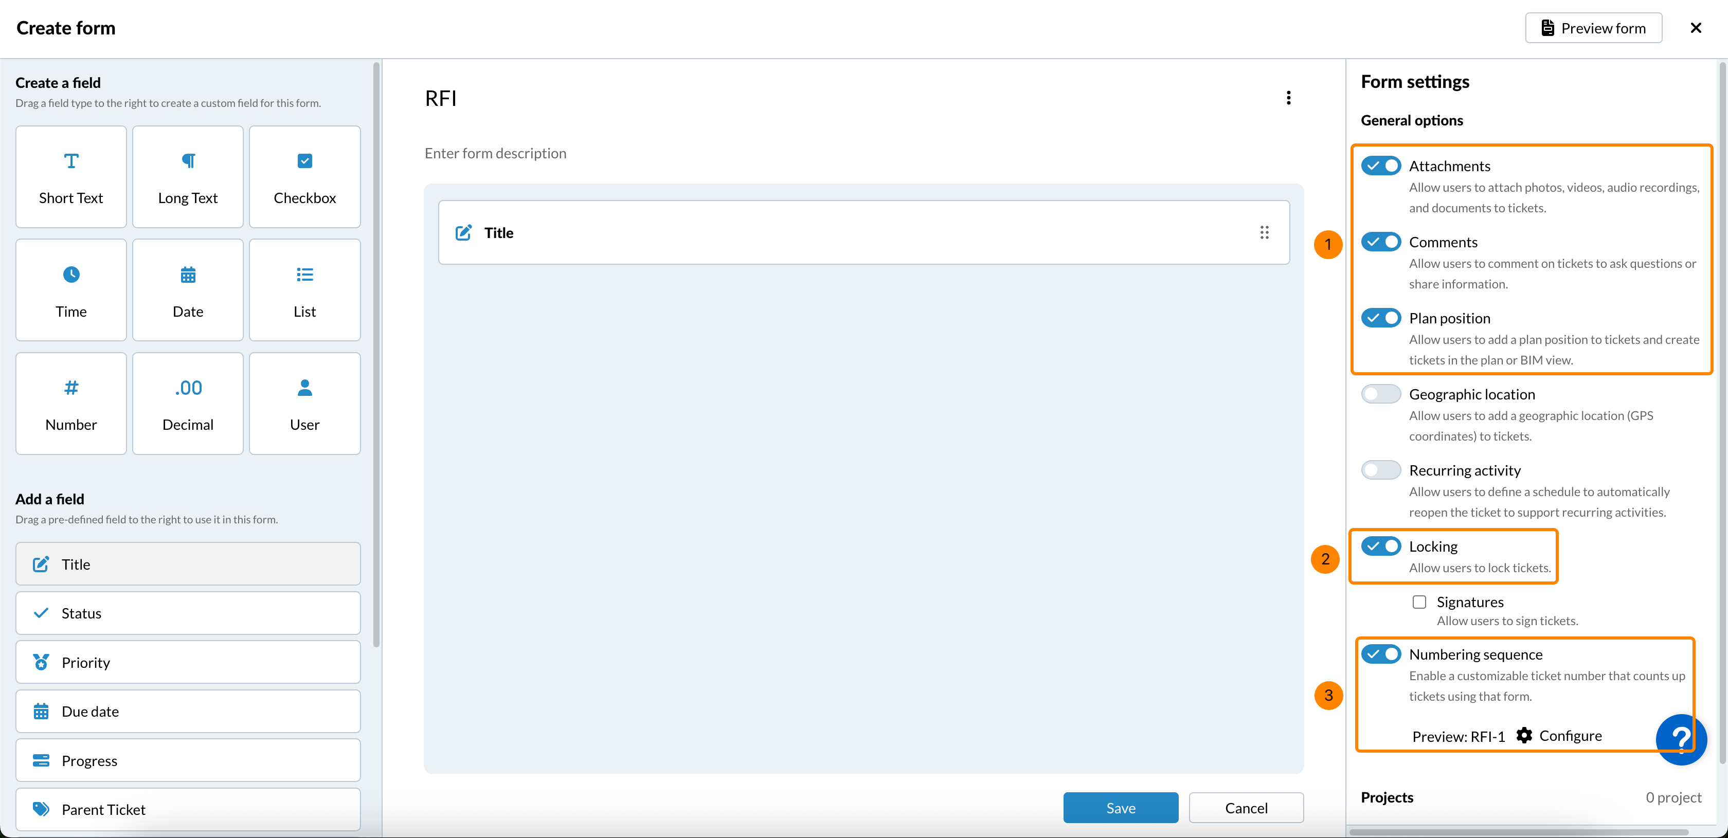The image size is (1728, 838).
Task: Click the blue help question mark button
Action: [x=1680, y=739]
